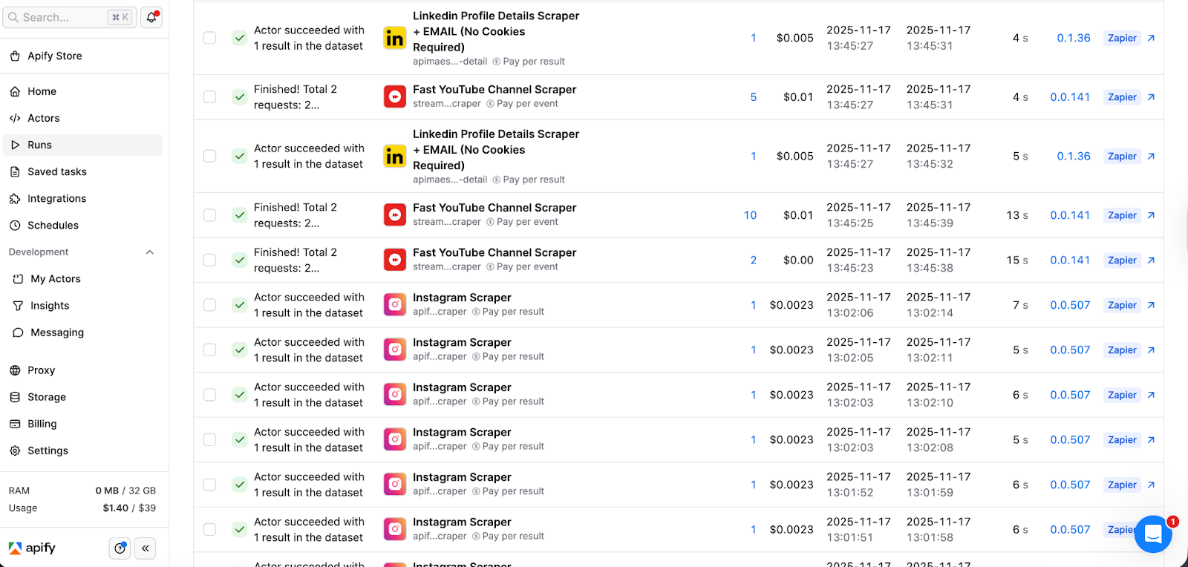Open Apify Store from the sidebar
Image resolution: width=1188 pixels, height=567 pixels.
(54, 56)
